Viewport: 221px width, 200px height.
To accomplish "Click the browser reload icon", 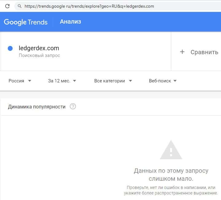I will coord(7,6).
